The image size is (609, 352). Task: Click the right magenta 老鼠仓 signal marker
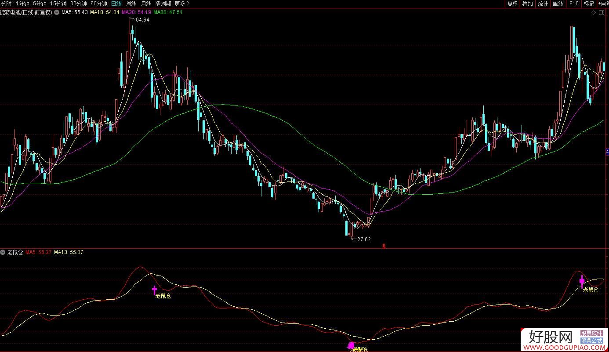(x=582, y=281)
